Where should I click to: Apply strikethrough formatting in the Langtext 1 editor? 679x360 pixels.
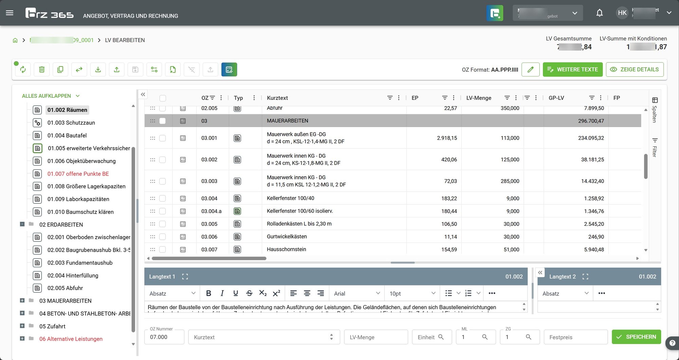(249, 293)
